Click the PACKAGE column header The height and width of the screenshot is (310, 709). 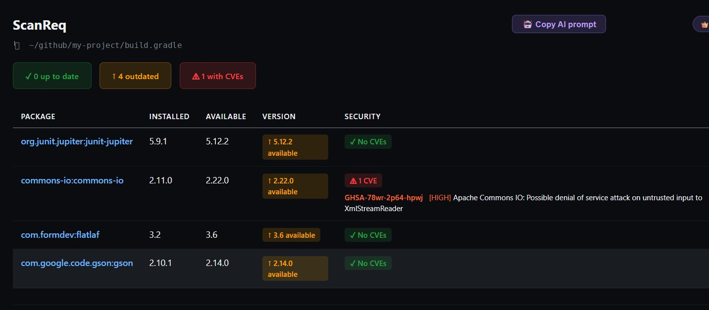coord(38,117)
